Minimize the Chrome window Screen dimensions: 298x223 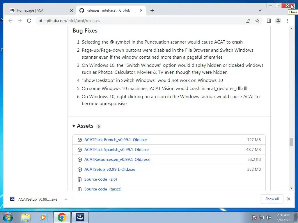point(270,6)
